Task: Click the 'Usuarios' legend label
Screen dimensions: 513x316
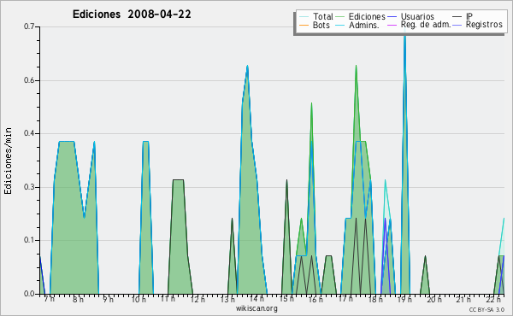Action: coord(417,16)
